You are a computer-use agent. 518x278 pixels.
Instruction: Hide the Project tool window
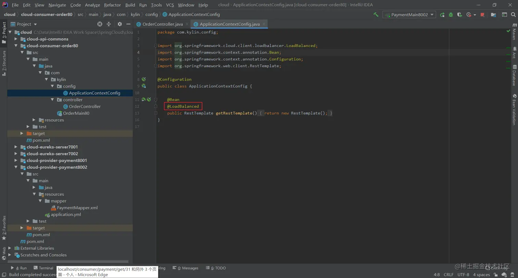[128, 24]
